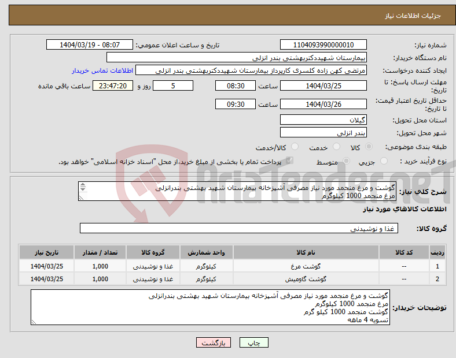Screen dimensions: 456x358
Task: Click the گوشت مرغ item name cell
Action: point(306,266)
